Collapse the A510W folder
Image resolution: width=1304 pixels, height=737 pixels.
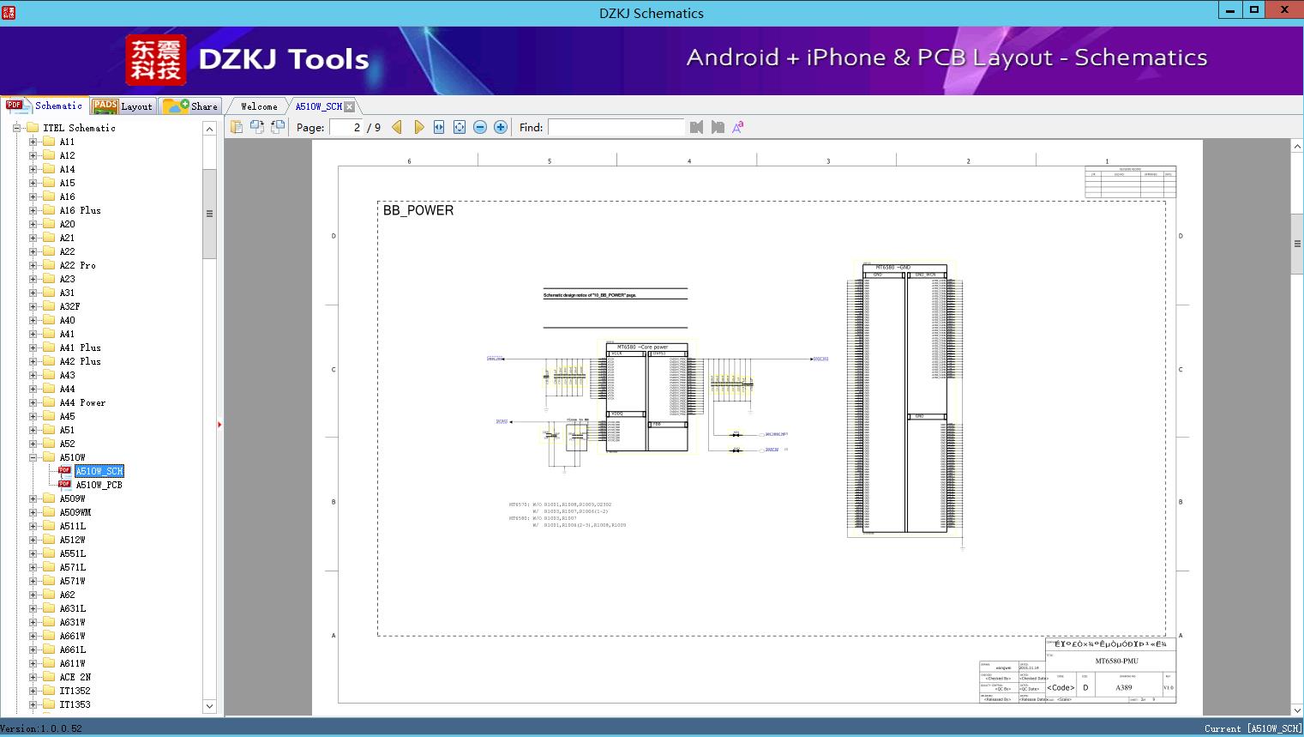click(x=33, y=457)
